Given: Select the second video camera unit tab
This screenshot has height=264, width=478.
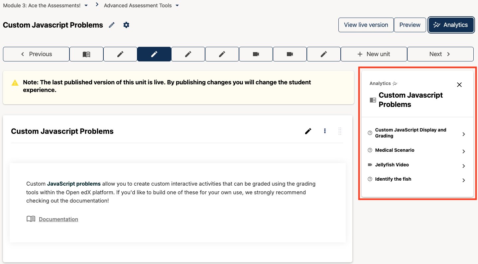Looking at the screenshot, I should point(290,54).
